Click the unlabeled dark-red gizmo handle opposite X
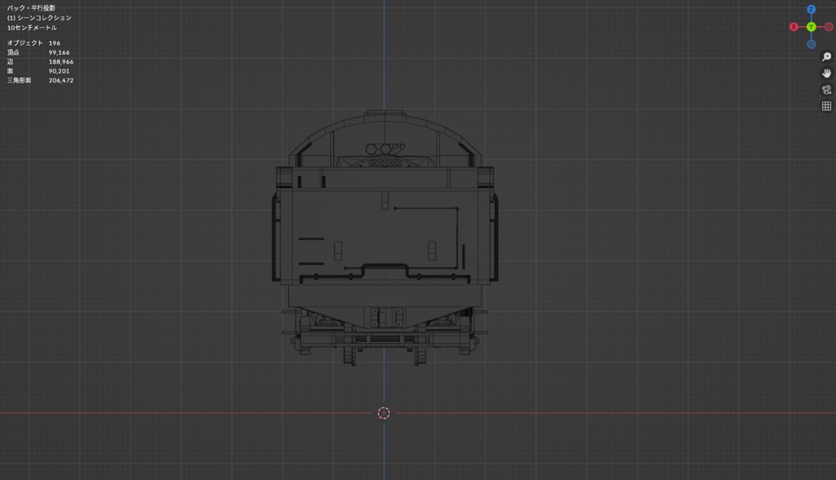836x480 pixels. tap(829, 27)
